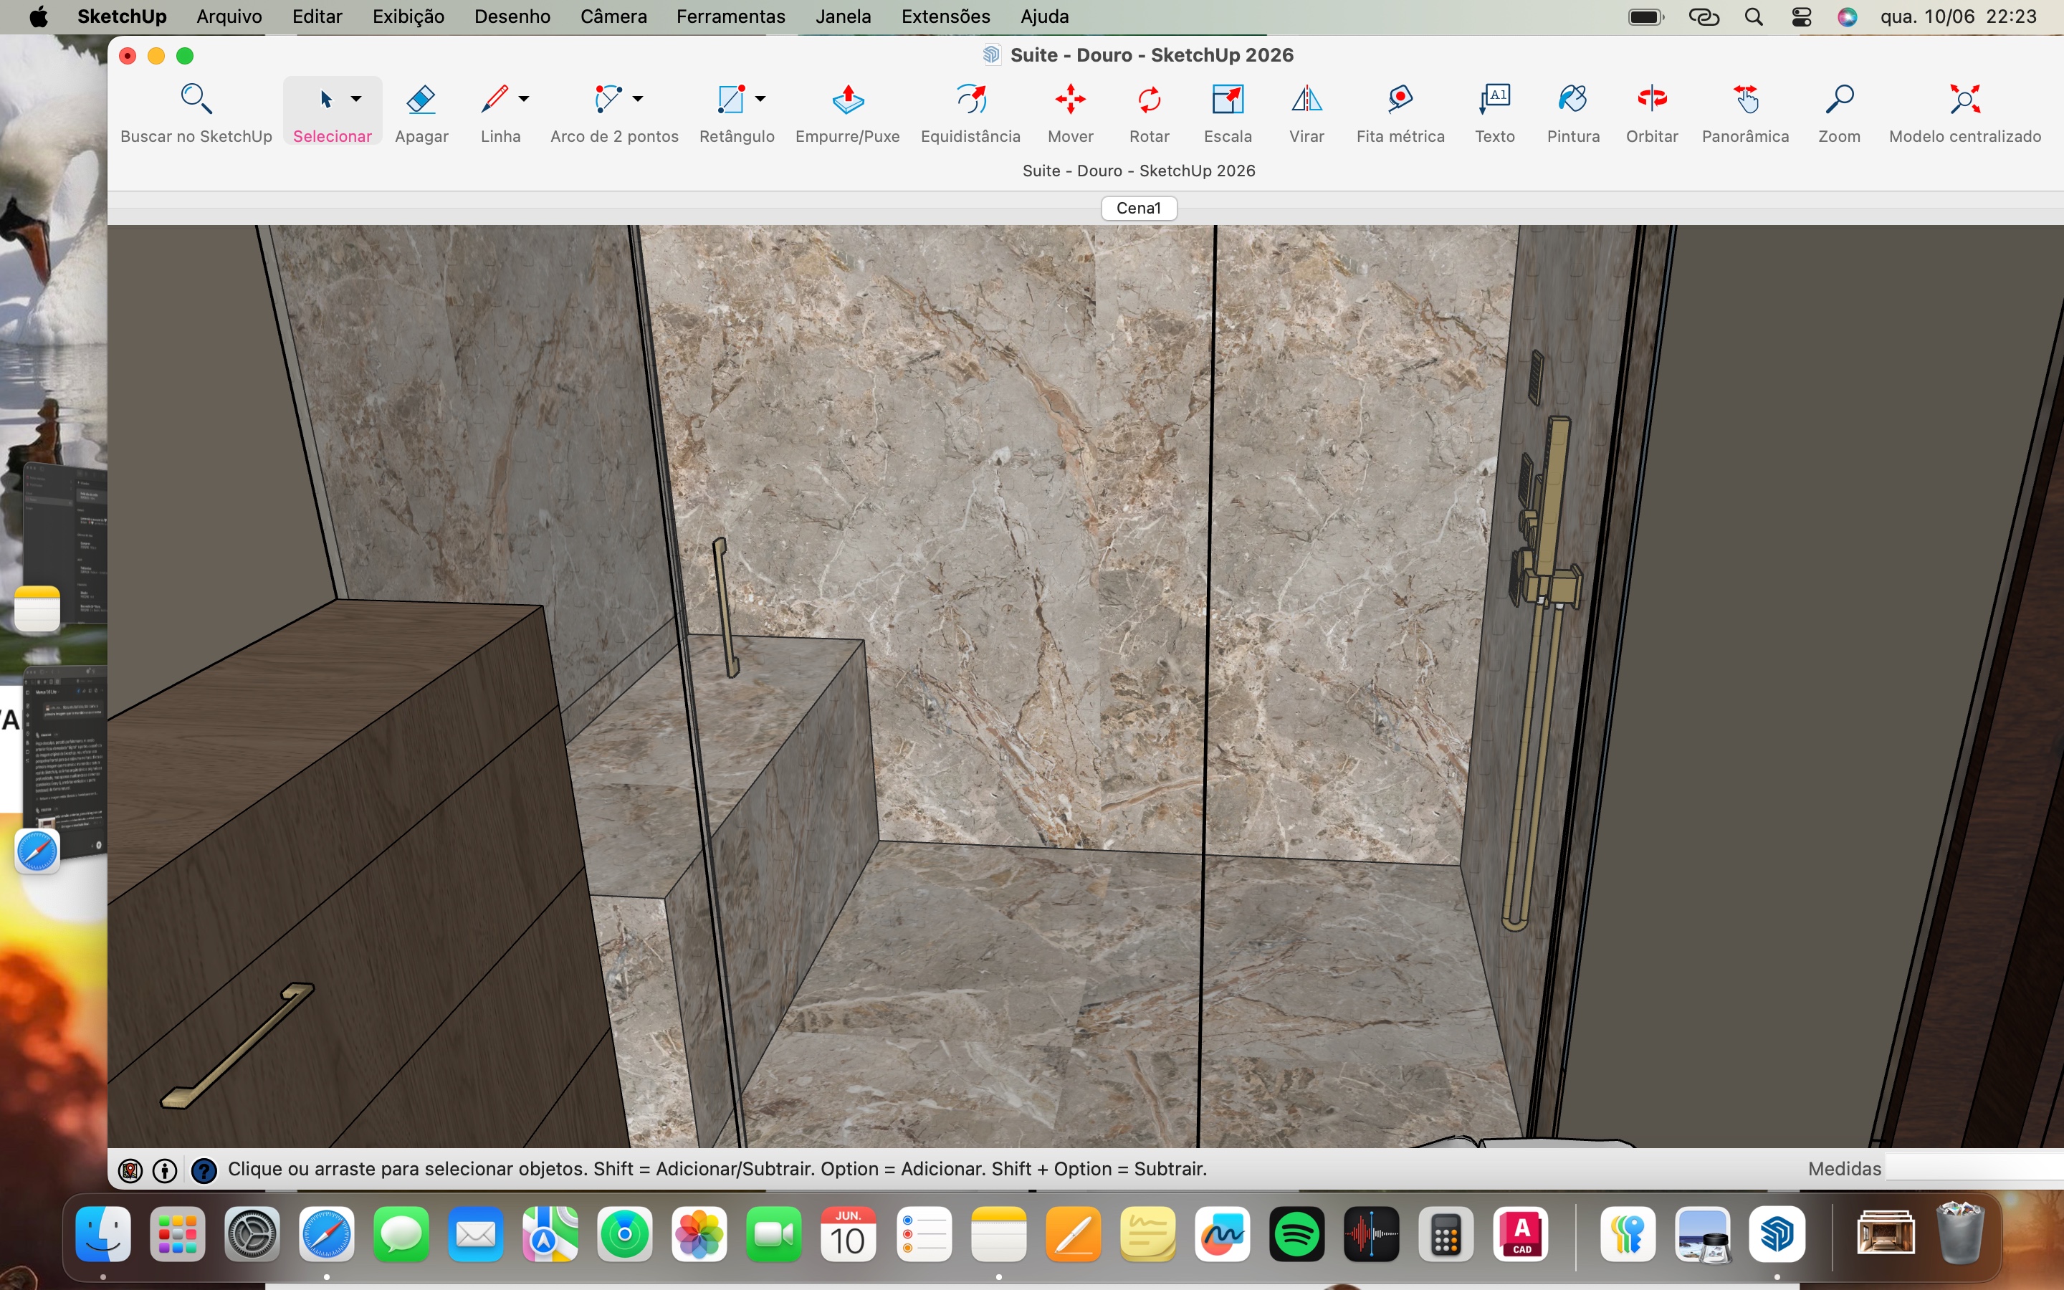Open the Câmera menu

pyautogui.click(x=613, y=16)
